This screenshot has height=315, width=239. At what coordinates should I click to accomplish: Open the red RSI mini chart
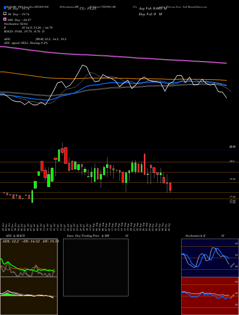(210, 296)
